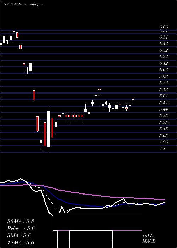Click the <<Live MACD label

coord(149,239)
